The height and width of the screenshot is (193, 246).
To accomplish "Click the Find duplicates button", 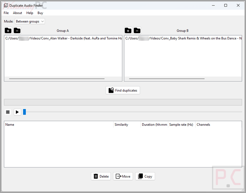I will (x=123, y=90).
